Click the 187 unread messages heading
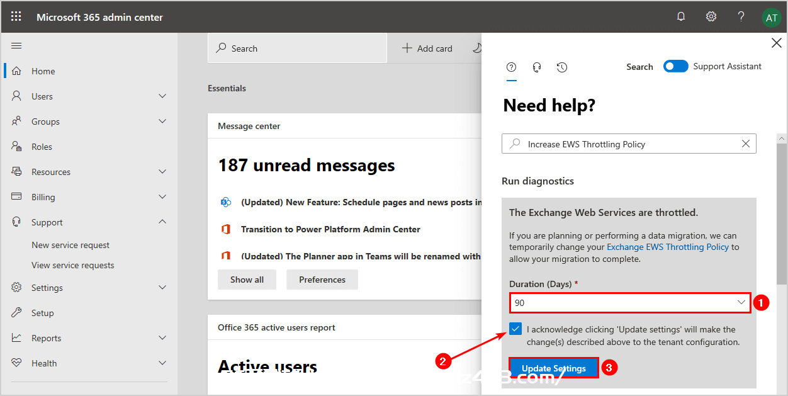788x396 pixels. pos(307,166)
